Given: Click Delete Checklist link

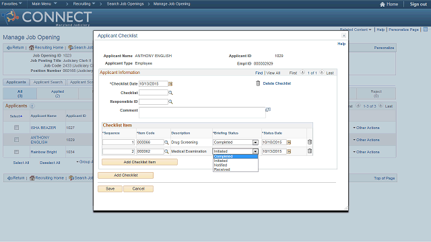Looking at the screenshot, I should [277, 83].
